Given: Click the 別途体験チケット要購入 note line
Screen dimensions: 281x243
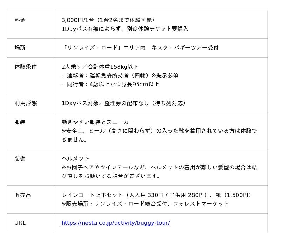Looking at the screenshot, I should (x=125, y=29).
